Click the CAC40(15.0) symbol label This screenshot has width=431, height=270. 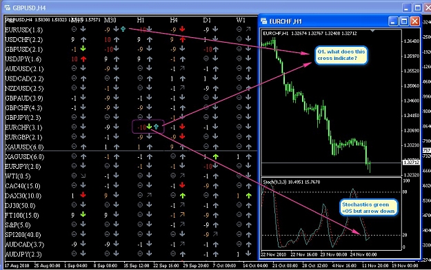click(x=23, y=186)
